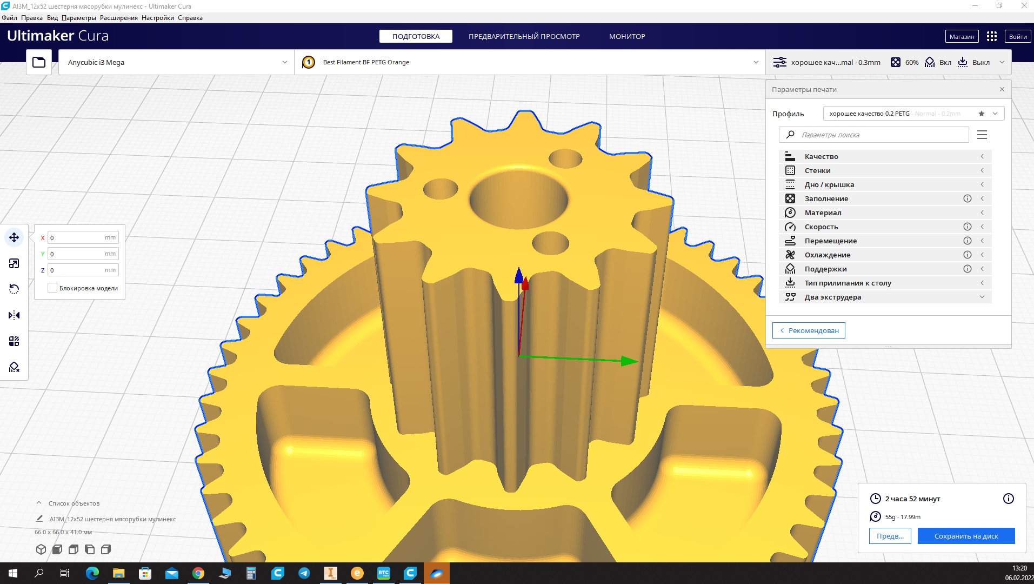Viewport: 1034px width, 584px height.
Task: Show info for Скорость section
Action: [968, 227]
